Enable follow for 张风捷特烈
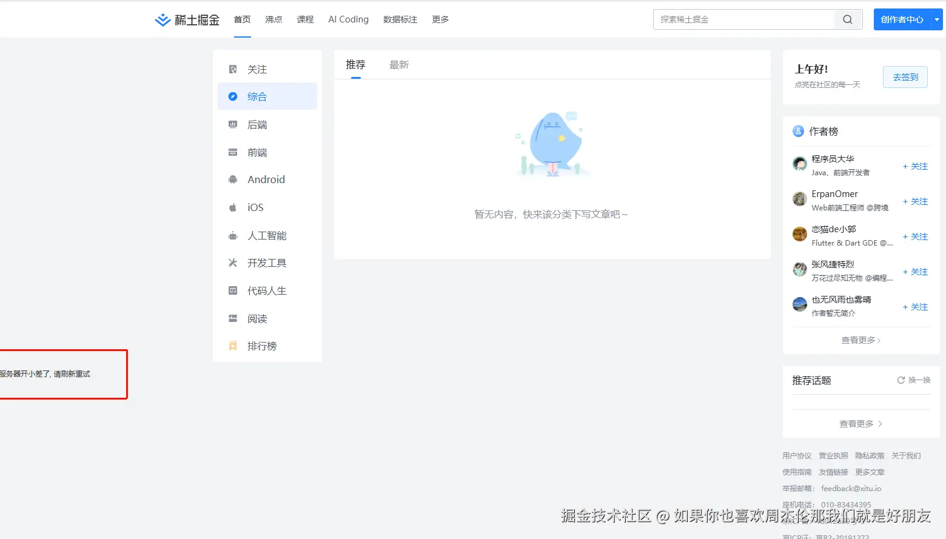 click(914, 271)
